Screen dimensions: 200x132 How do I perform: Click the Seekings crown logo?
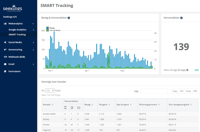click(13, 8)
